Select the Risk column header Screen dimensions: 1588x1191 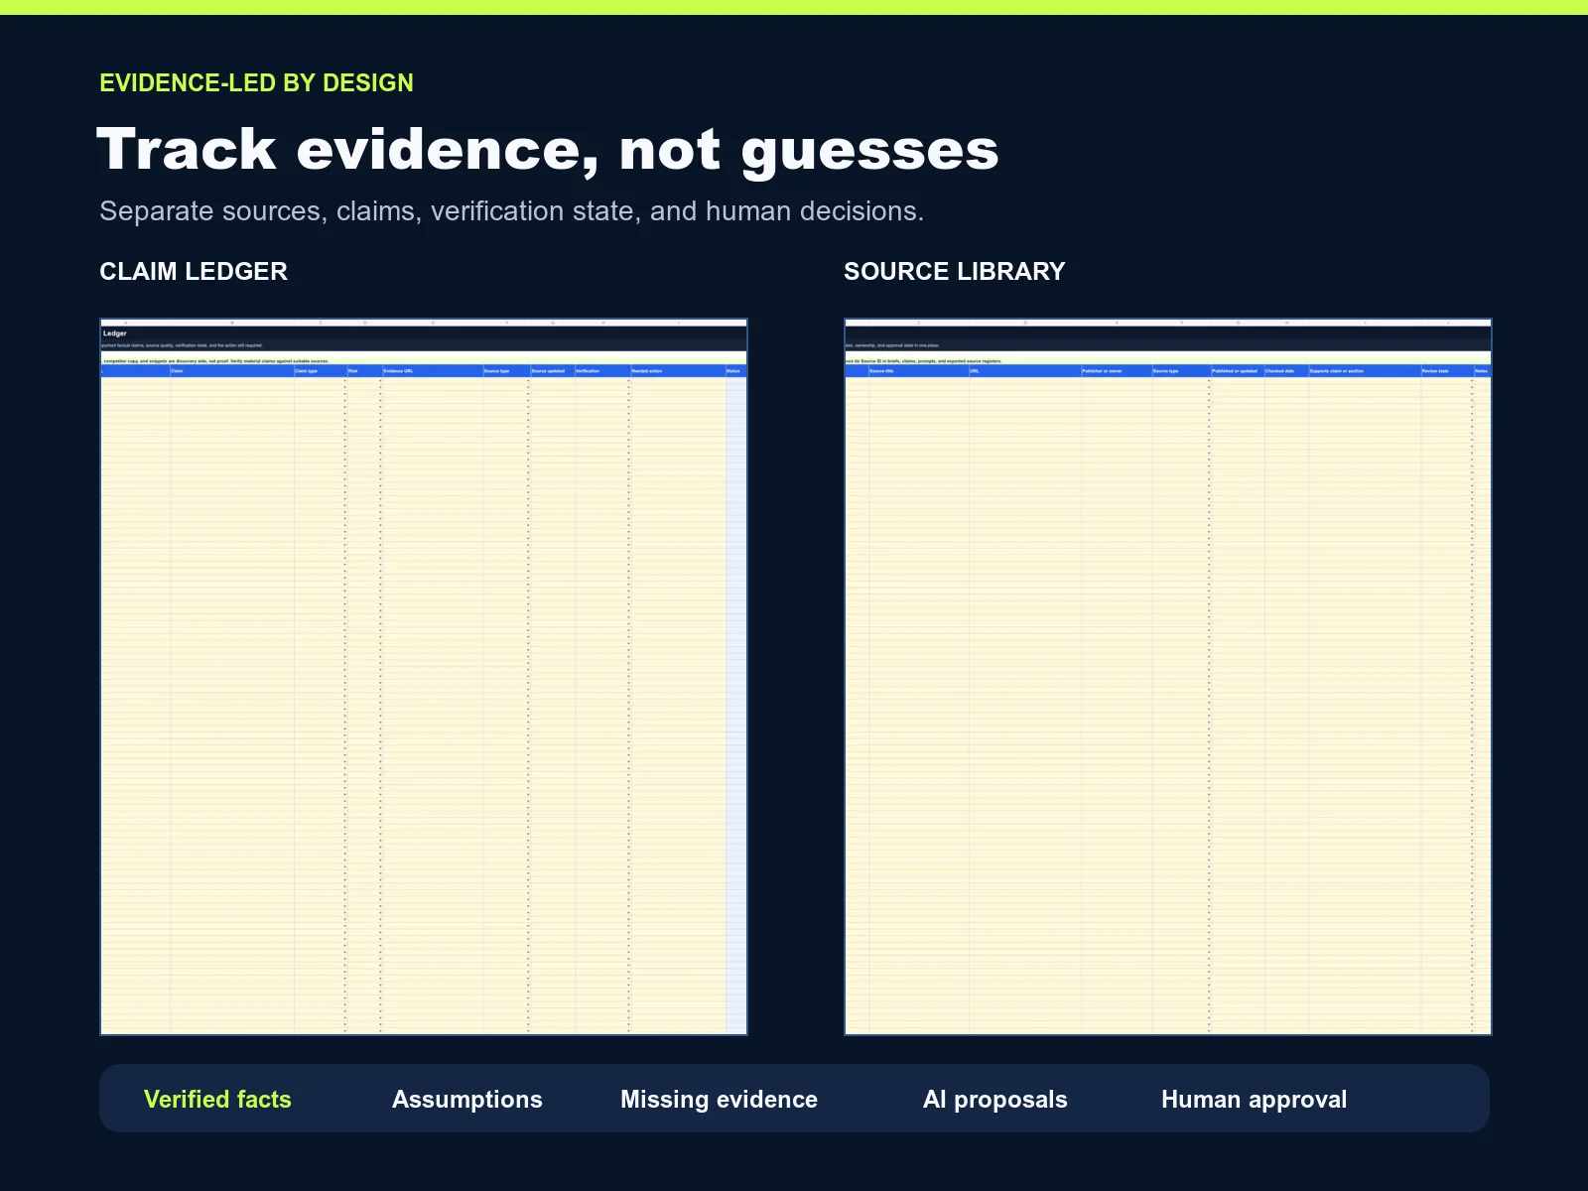pos(363,371)
